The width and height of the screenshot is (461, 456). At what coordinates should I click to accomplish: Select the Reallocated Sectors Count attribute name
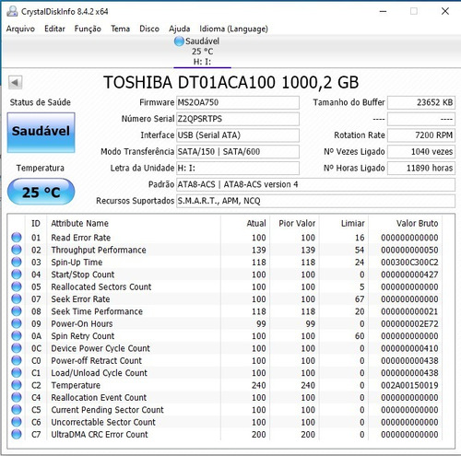click(101, 286)
